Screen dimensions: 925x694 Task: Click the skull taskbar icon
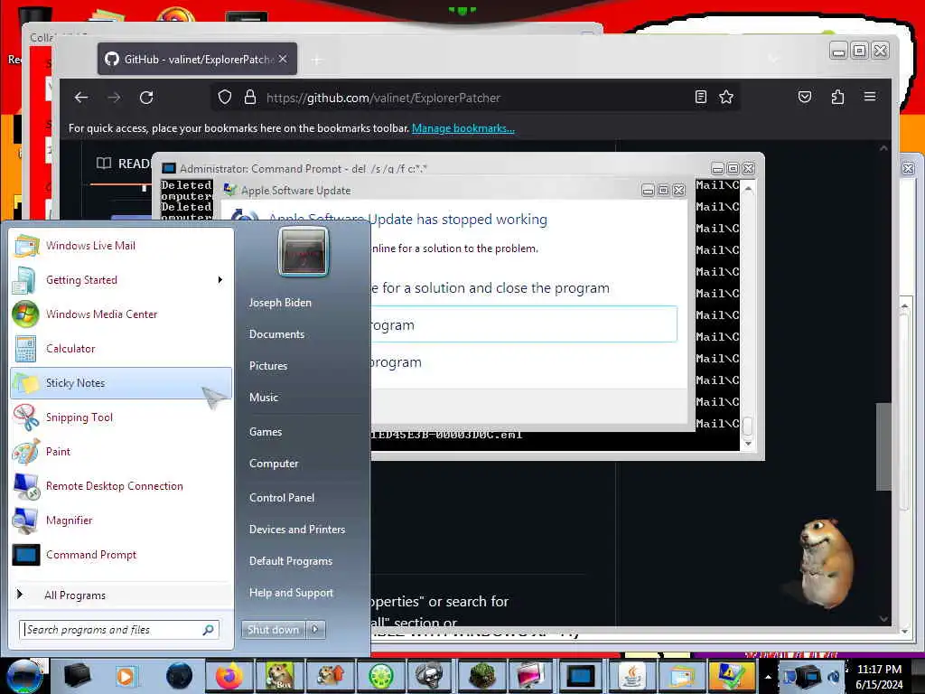click(x=430, y=676)
